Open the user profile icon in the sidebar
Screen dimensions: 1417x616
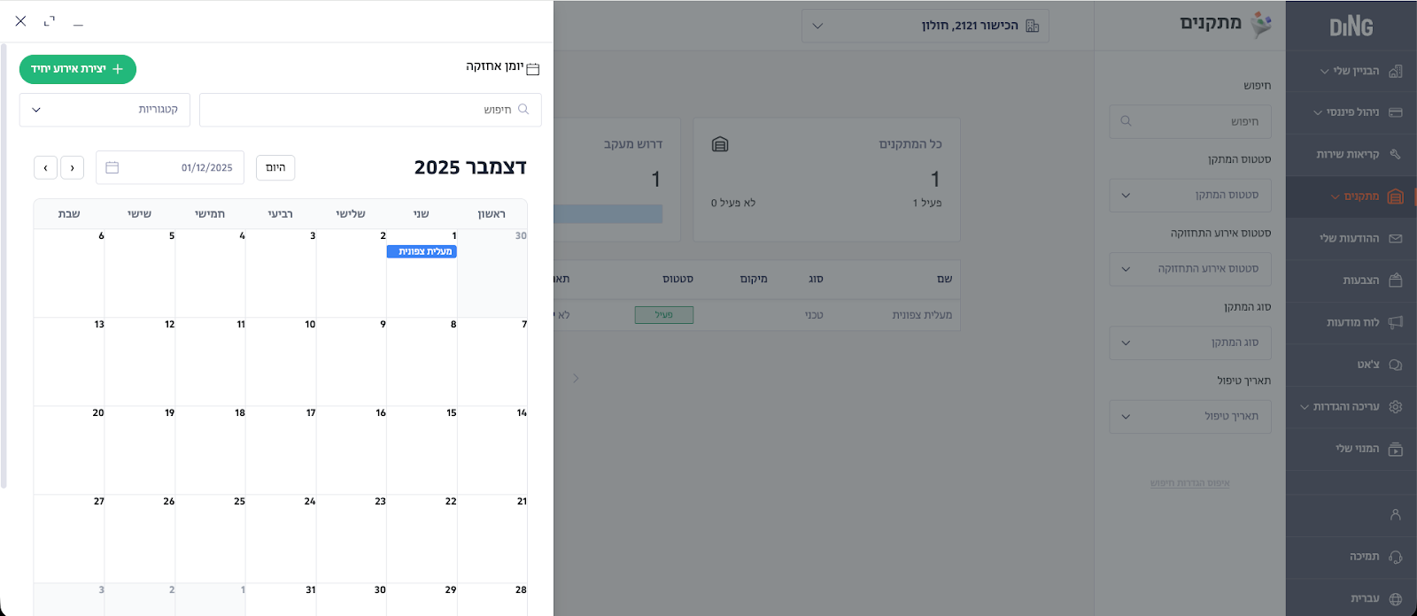1395,514
